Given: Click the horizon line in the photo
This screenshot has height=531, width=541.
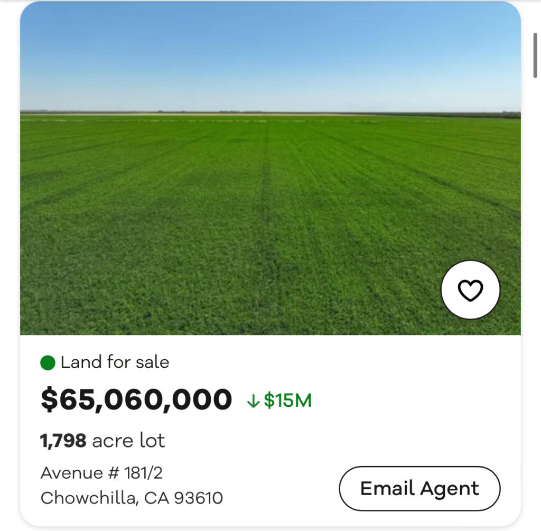Looking at the screenshot, I should 264,113.
